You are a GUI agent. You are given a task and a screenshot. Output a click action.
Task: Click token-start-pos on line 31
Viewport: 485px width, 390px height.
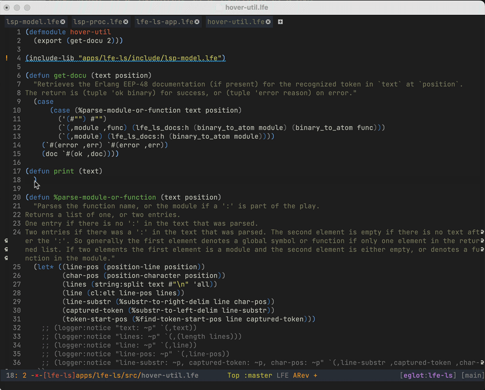pyautogui.click(x=97, y=319)
